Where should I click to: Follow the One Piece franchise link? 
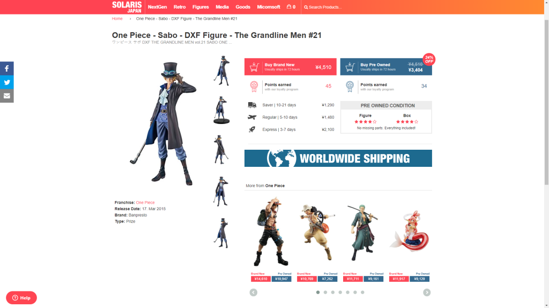pos(145,203)
